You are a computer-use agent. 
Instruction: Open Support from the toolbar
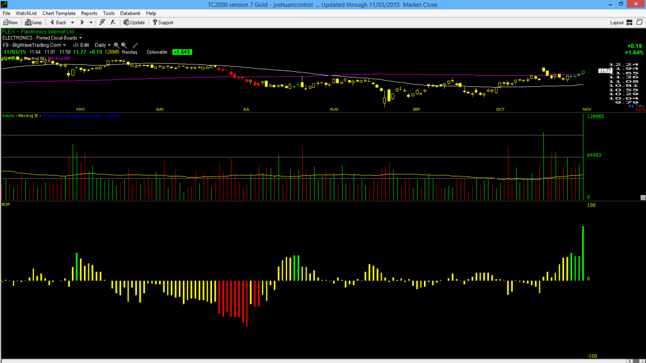pyautogui.click(x=163, y=23)
